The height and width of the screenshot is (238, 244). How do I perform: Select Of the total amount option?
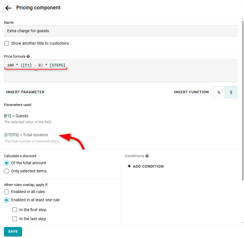click(x=7, y=163)
